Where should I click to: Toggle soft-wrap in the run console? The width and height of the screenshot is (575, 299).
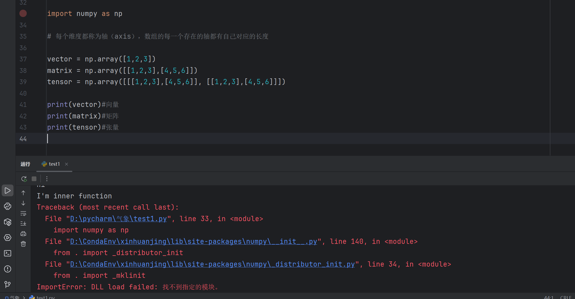(23, 213)
